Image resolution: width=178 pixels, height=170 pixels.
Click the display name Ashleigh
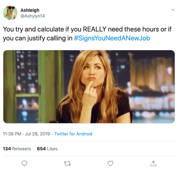(30, 10)
